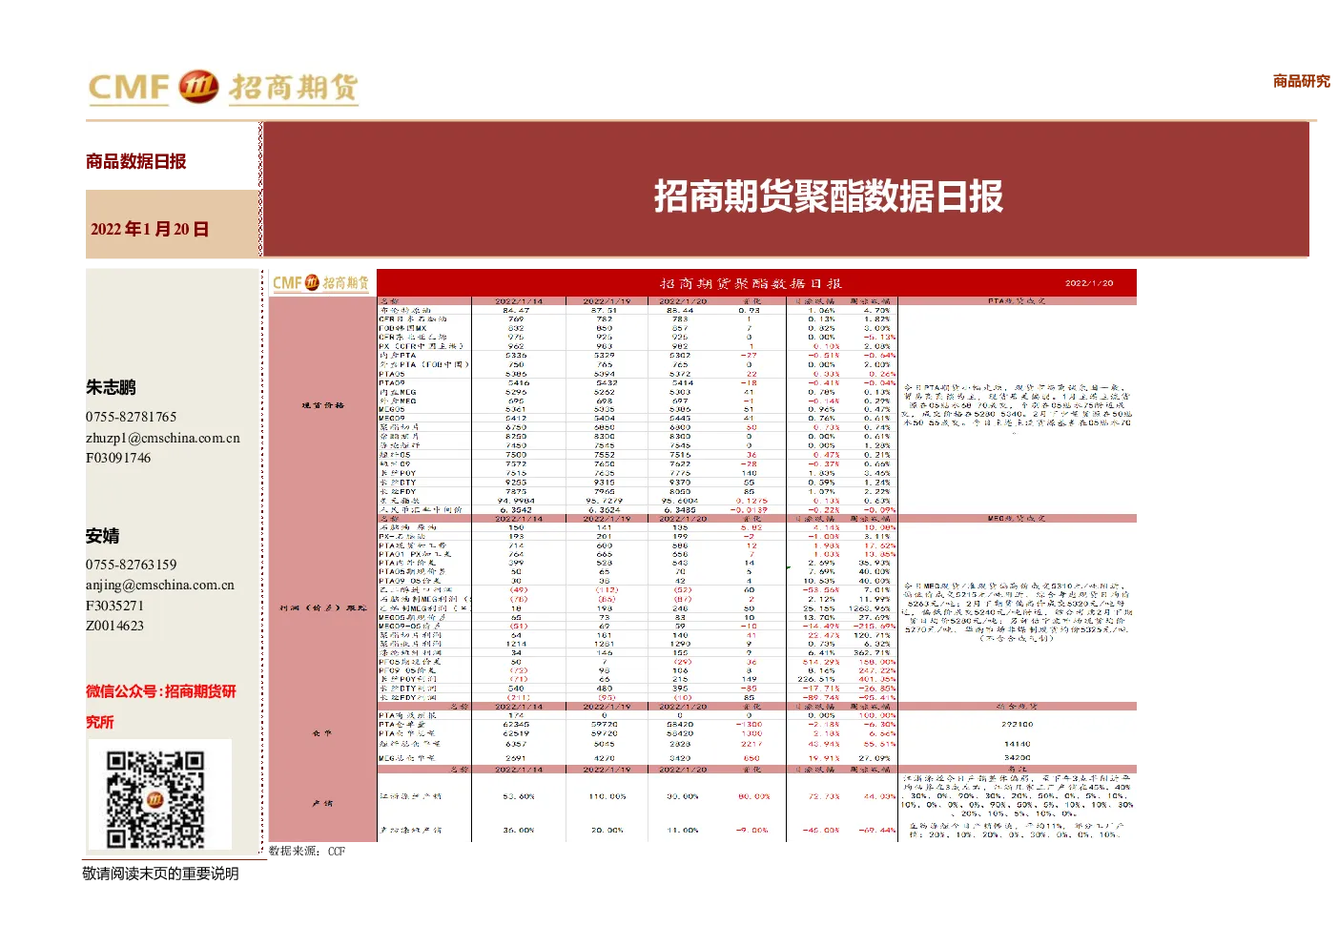Click the PTA期货成交 column header
This screenshot has width=1338, height=946.
click(x=1017, y=301)
